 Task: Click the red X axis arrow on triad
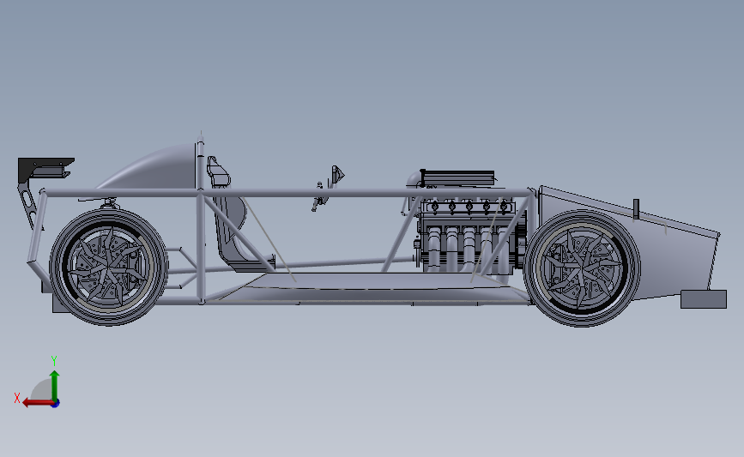(38, 403)
